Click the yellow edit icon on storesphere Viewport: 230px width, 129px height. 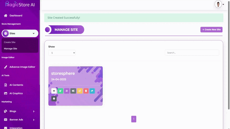[80, 91]
